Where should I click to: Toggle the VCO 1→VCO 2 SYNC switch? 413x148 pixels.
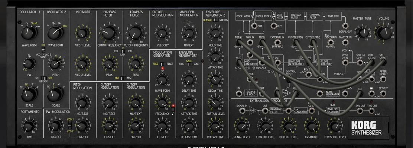(x=43, y=50)
